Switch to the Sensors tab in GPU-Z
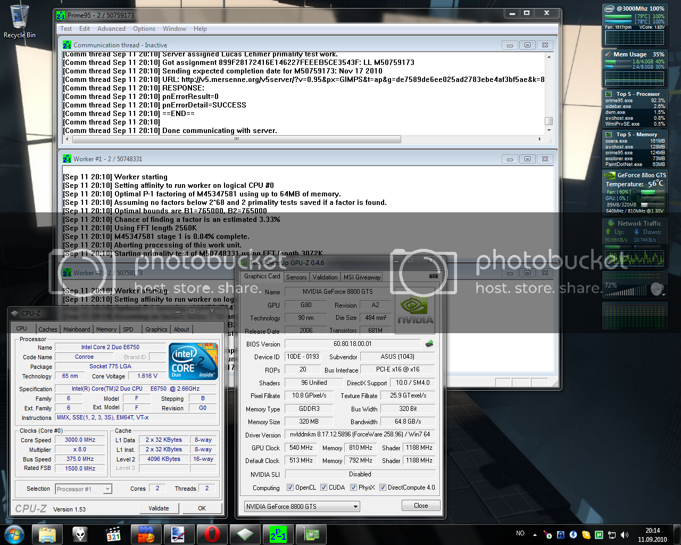Image resolution: width=681 pixels, height=545 pixels. [296, 277]
